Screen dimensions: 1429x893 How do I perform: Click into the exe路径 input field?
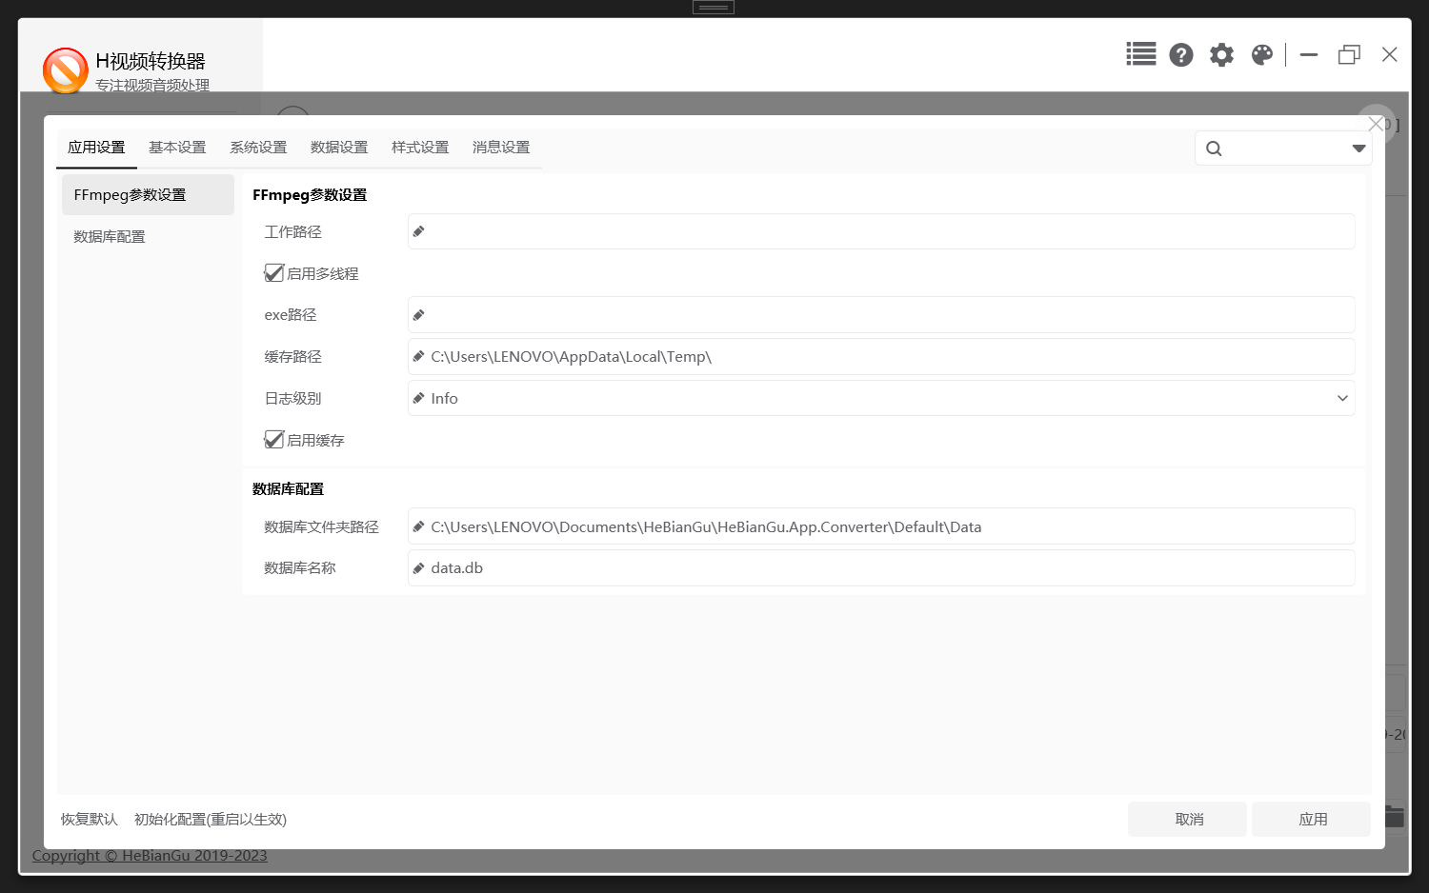tap(881, 315)
